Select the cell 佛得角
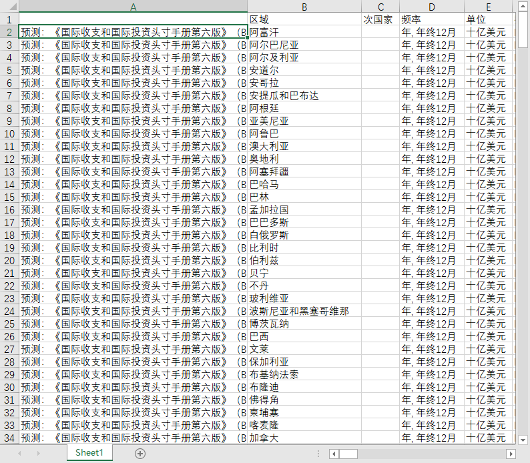 [304, 400]
